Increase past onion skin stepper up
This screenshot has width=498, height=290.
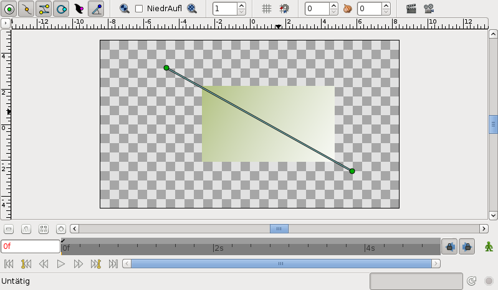(333, 6)
